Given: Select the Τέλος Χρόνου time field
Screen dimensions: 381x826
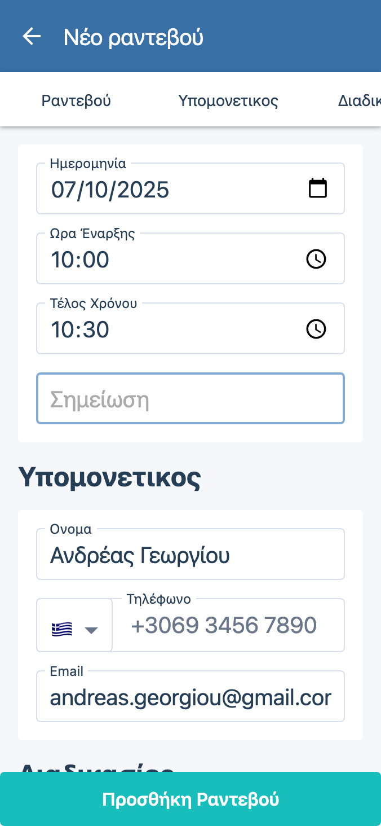Looking at the screenshot, I should click(169, 329).
